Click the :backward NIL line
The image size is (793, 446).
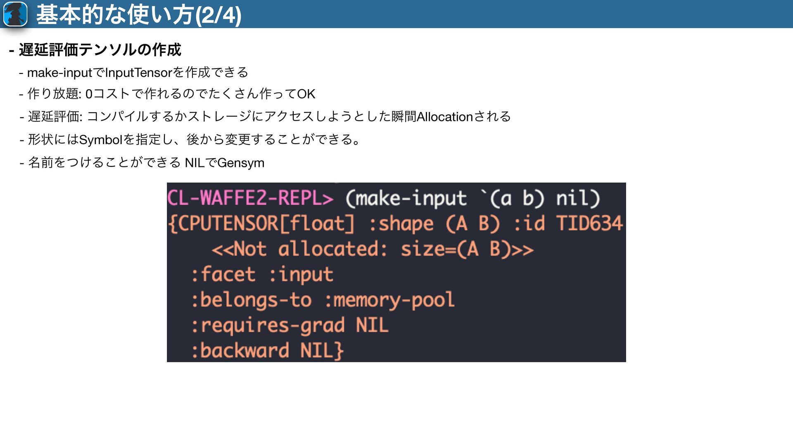pos(267,351)
